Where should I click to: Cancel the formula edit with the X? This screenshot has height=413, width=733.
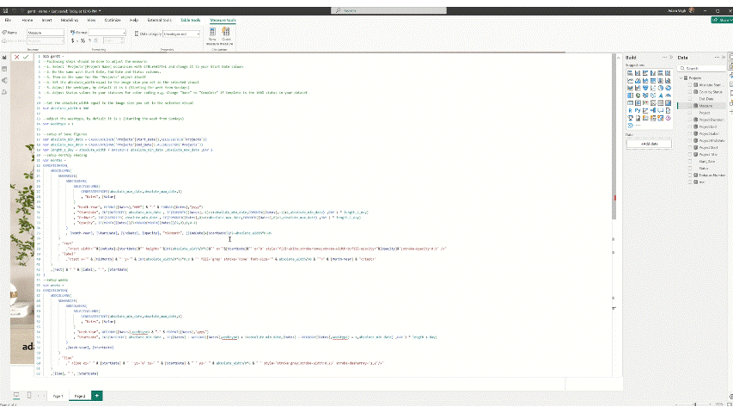16,57
